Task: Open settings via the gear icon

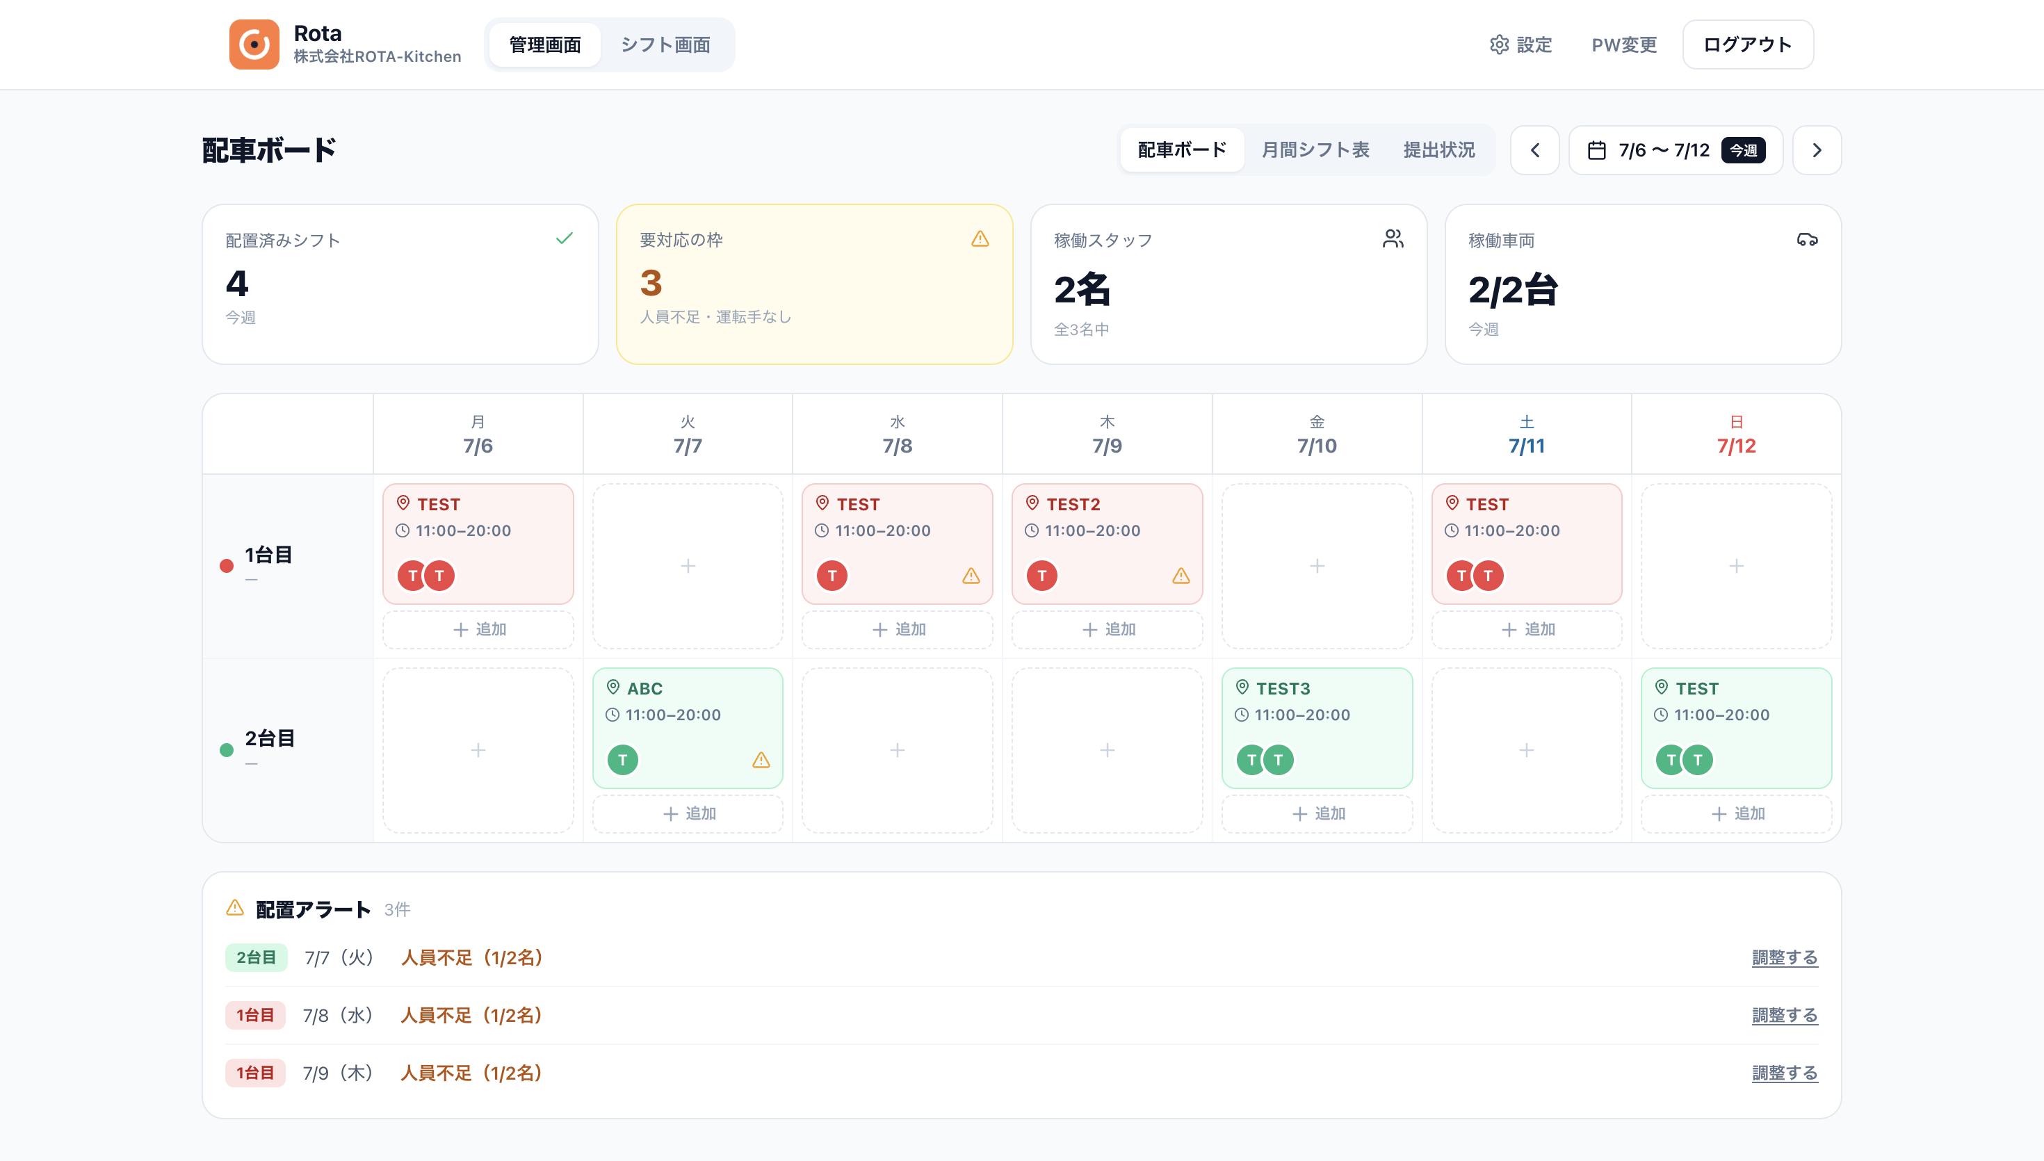Action: click(1500, 44)
